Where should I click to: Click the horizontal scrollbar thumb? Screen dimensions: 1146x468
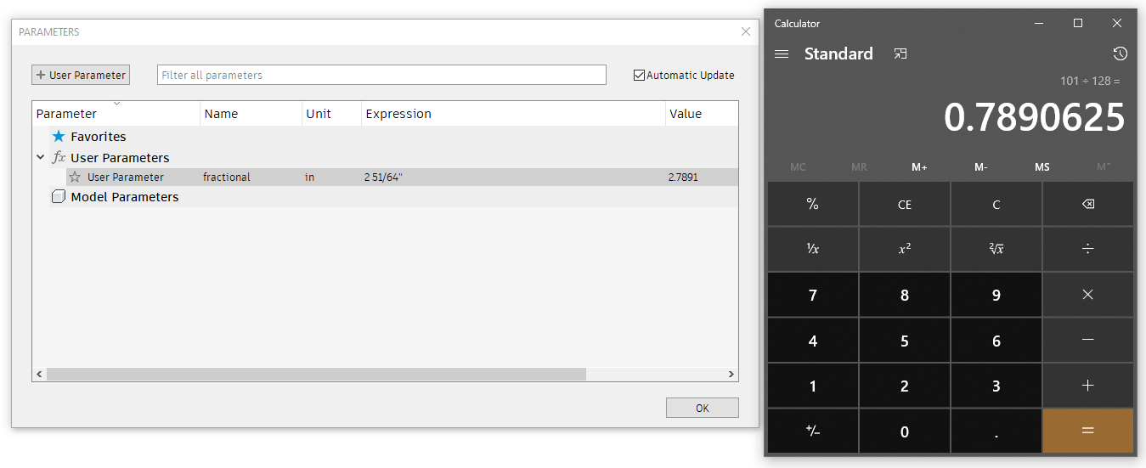tap(316, 374)
